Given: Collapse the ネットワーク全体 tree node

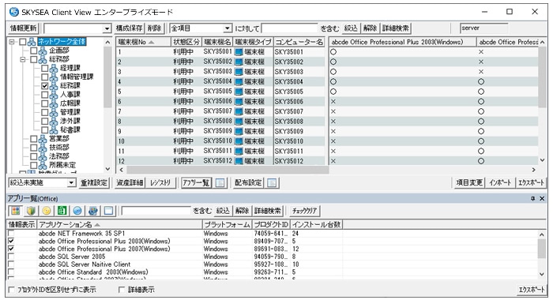Looking at the screenshot, I should click(x=12, y=42).
